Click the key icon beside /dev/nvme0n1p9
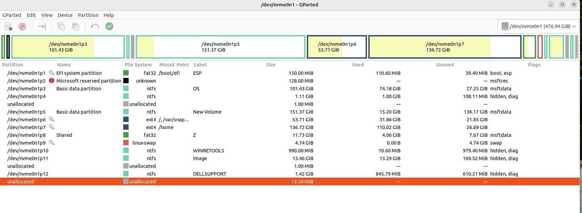Screen dimensions: 582x213 [52, 143]
